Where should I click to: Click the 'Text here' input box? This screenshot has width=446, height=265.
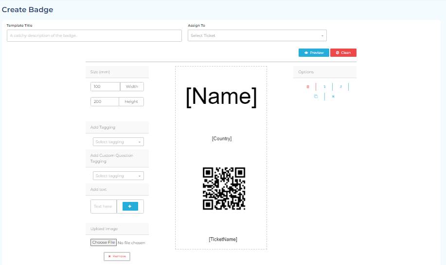pyautogui.click(x=104, y=206)
